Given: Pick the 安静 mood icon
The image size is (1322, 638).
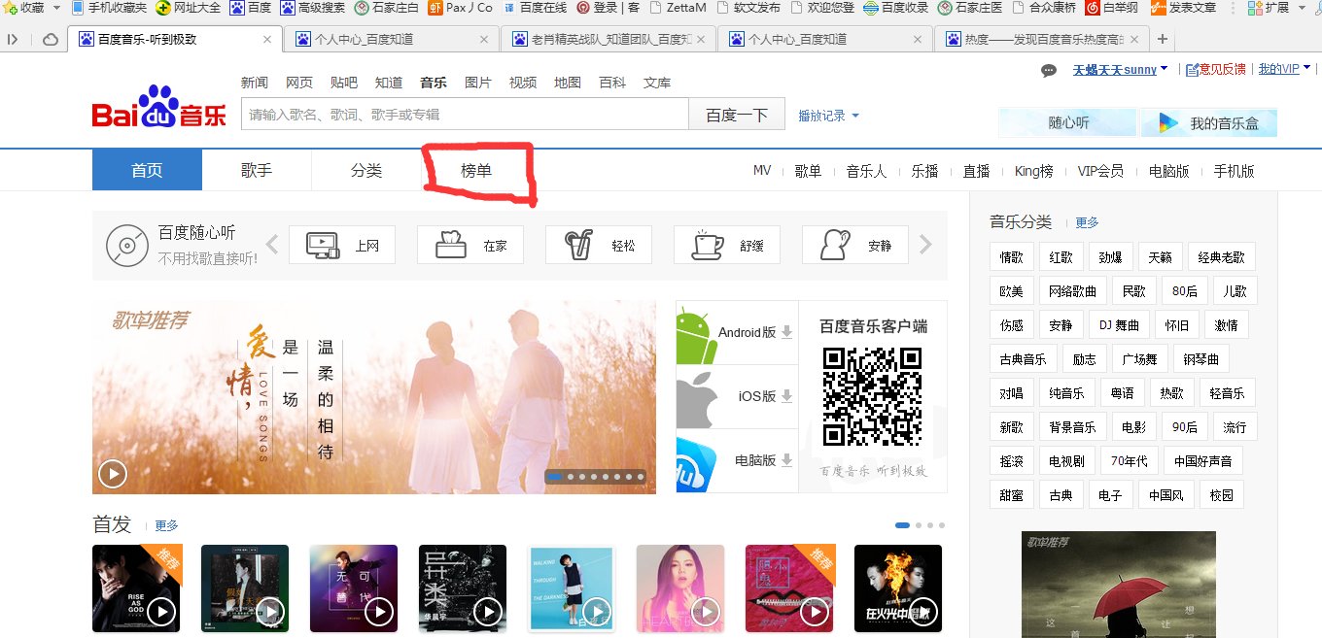Looking at the screenshot, I should [x=855, y=245].
